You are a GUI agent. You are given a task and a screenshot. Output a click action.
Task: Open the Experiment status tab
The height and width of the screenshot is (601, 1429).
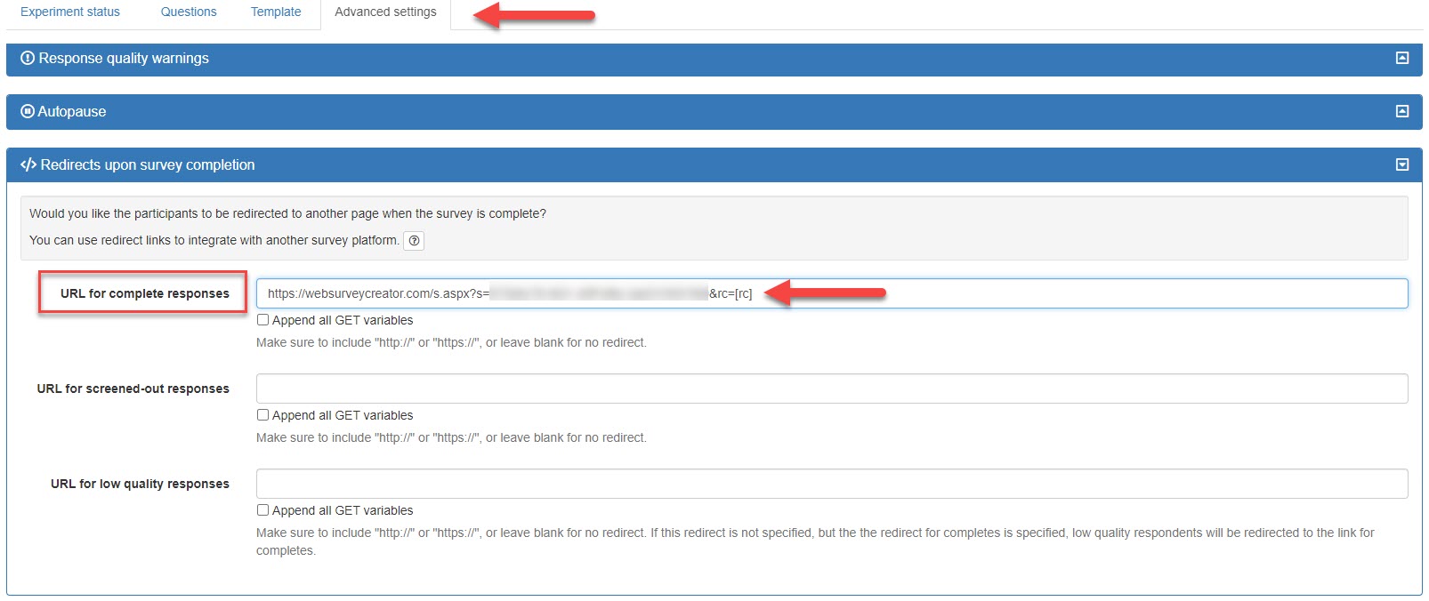click(70, 12)
